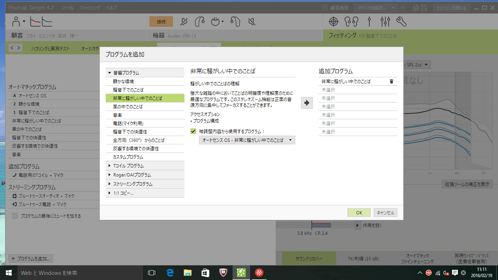
Task: Open the ヘルプ menu
Action: 111,8
